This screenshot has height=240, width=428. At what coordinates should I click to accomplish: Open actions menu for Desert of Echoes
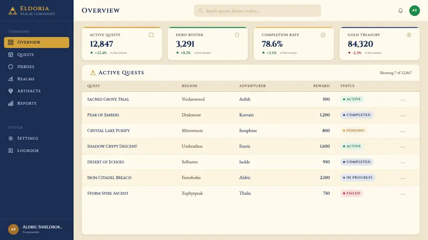403,163
